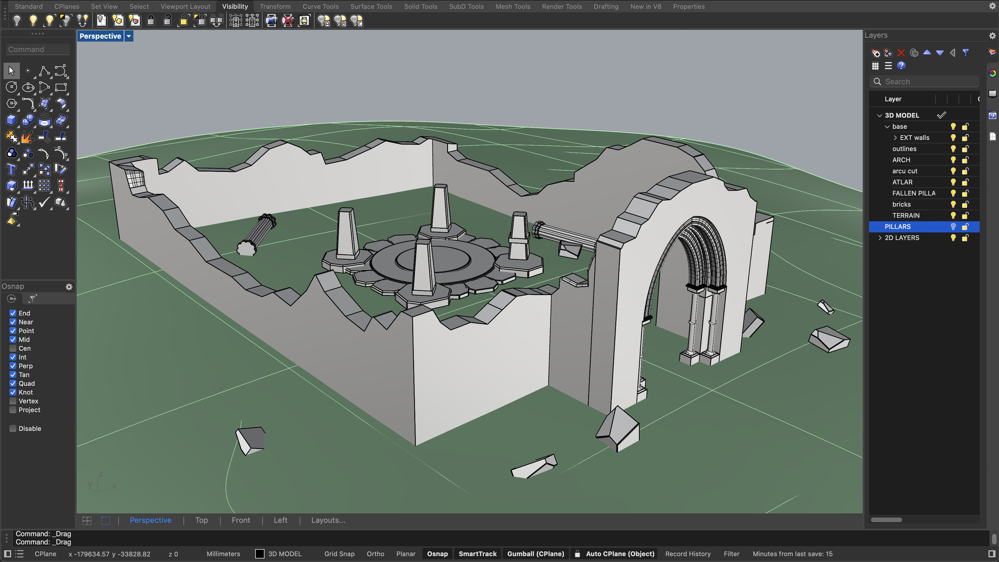Select the Box solid tool

point(11,120)
